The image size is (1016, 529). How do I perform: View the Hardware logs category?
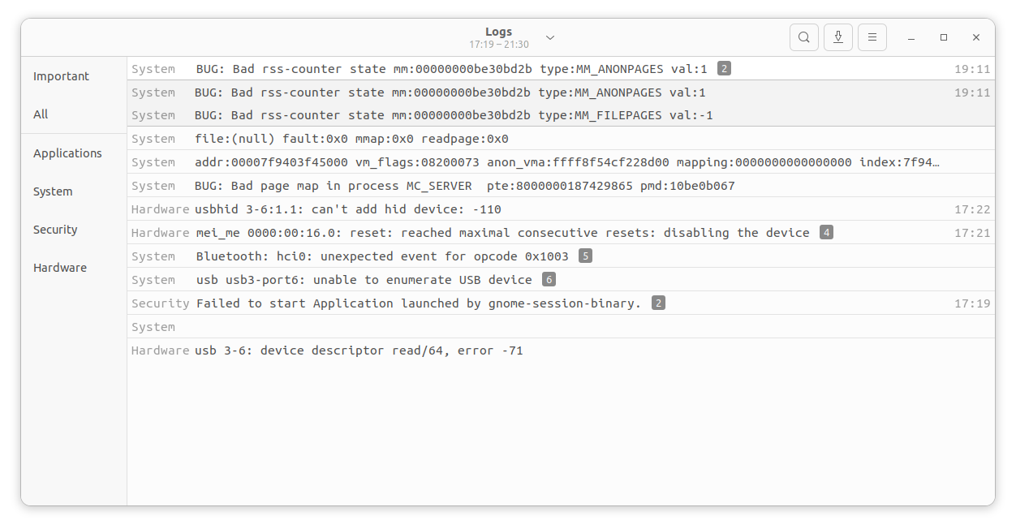point(60,268)
